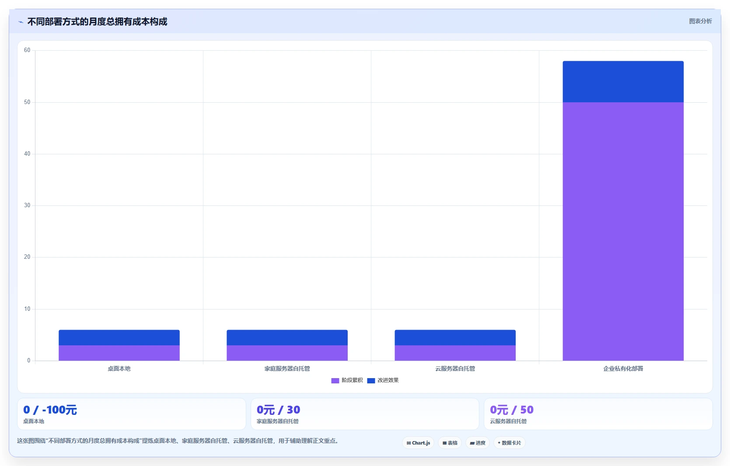This screenshot has width=730, height=466.
Task: Click the 云服务器自托管 x-axis label
Action: click(455, 369)
